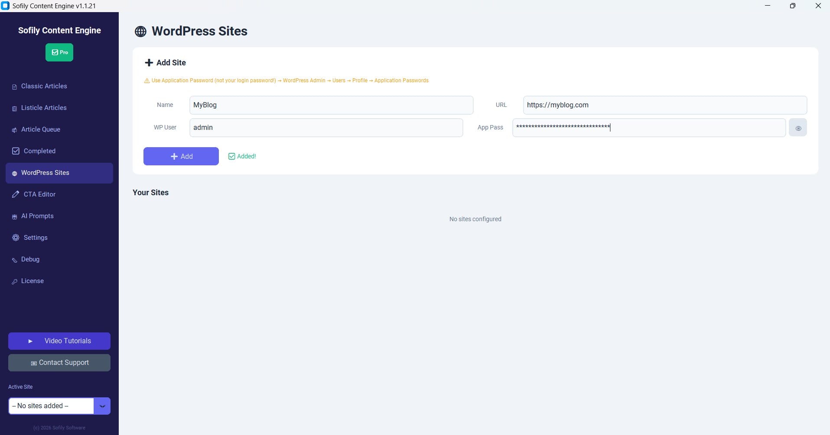The width and height of the screenshot is (830, 435).
Task: Focus the URL input field
Action: tap(665, 105)
